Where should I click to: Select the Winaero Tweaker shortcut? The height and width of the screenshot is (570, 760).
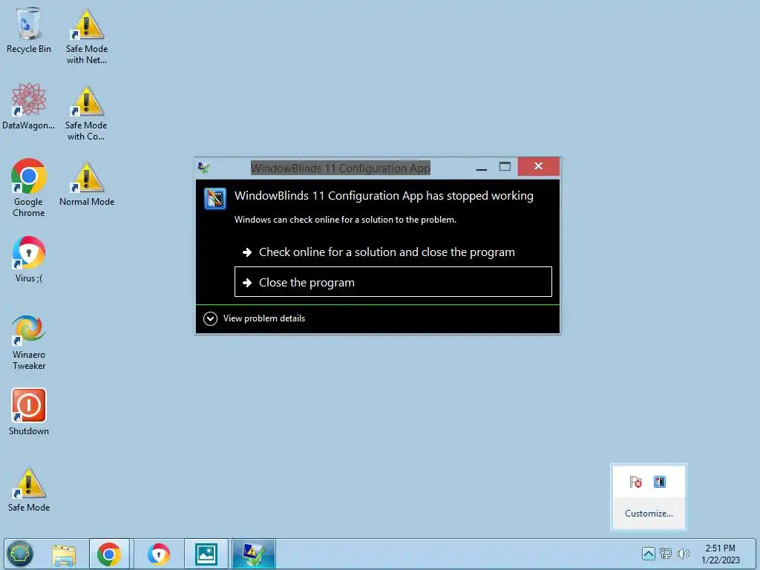29,343
